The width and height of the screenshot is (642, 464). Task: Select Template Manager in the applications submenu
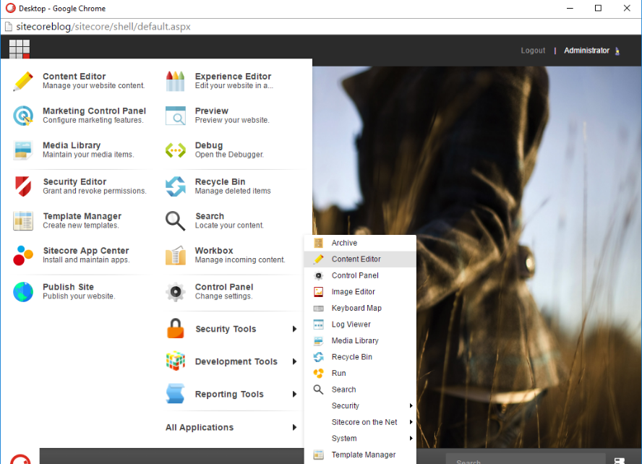click(x=360, y=455)
